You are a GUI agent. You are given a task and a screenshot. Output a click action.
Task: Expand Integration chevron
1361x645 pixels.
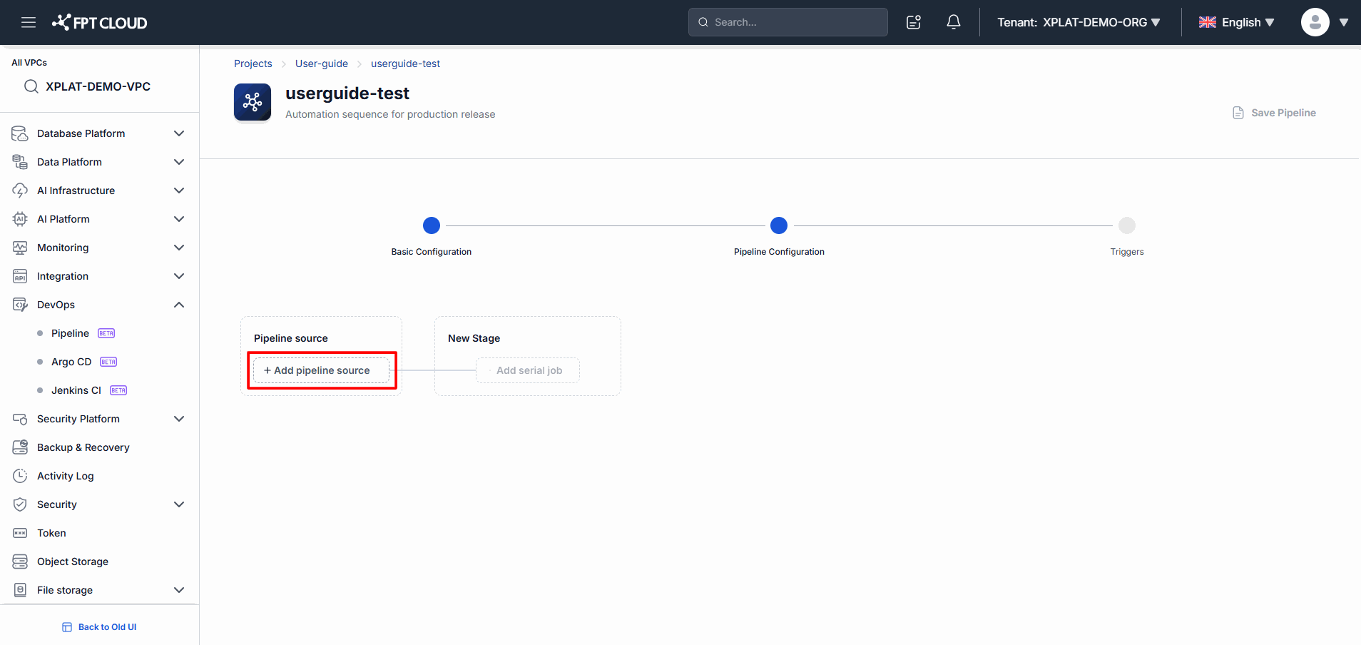179,276
